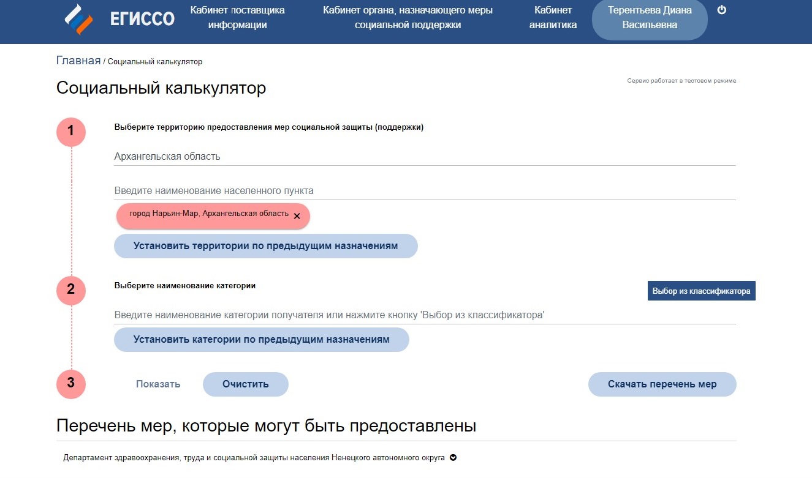
Task: Click the ЕГИССО logo icon
Action: pyautogui.click(x=78, y=18)
